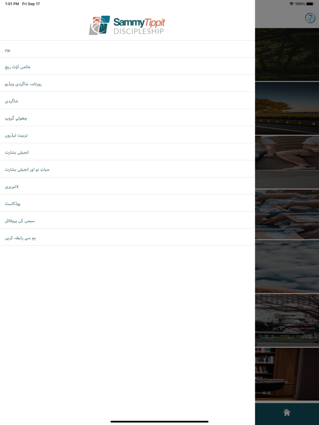Tap the Wi-Fi status icon
The width and height of the screenshot is (319, 425).
pos(291,4)
